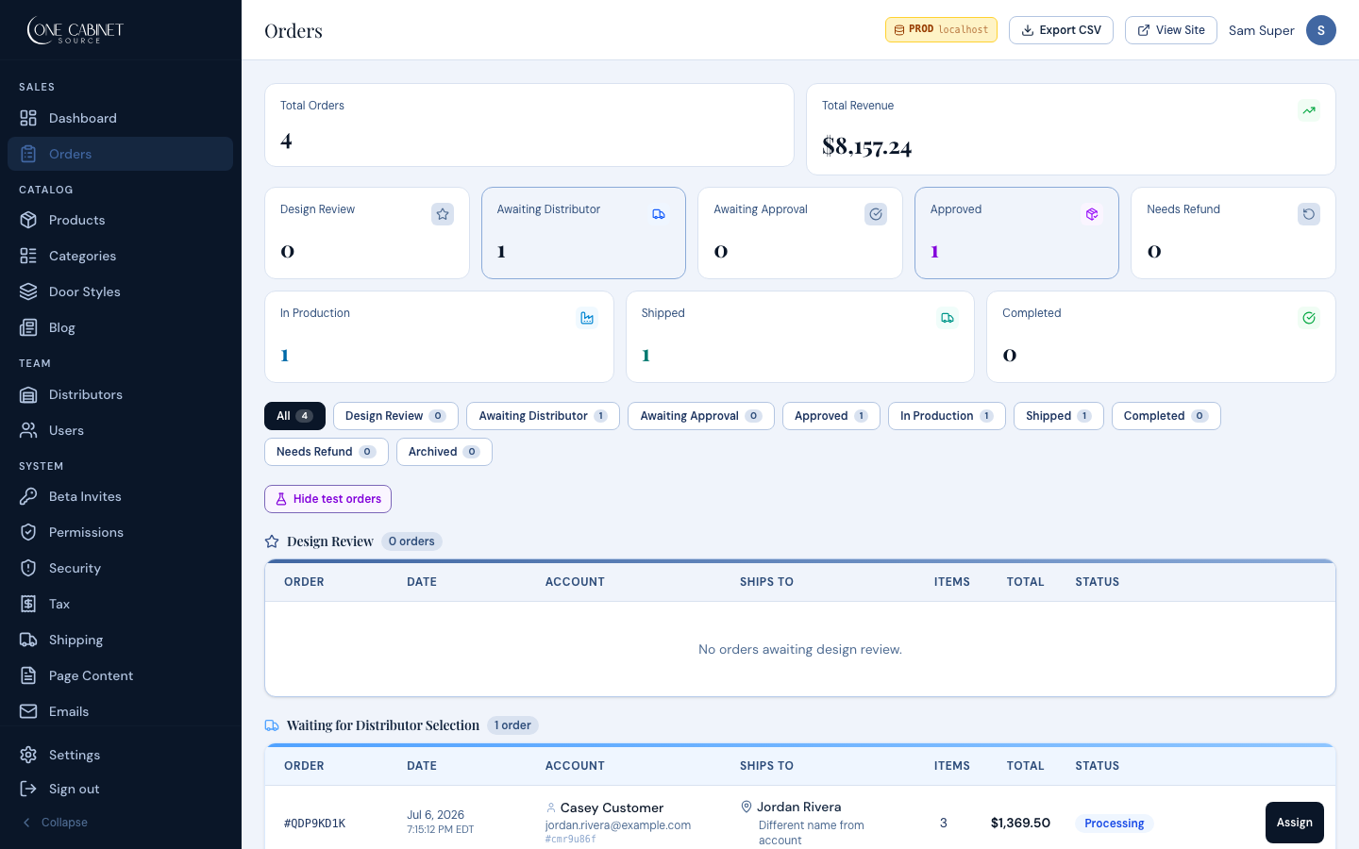This screenshot has width=1359, height=849.
Task: Click the Security shield icon
Action: click(x=28, y=568)
